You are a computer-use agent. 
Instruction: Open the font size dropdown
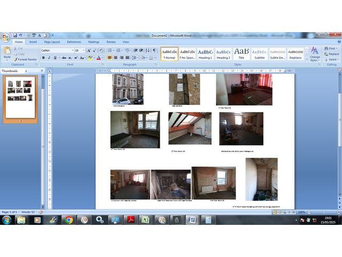click(x=83, y=50)
